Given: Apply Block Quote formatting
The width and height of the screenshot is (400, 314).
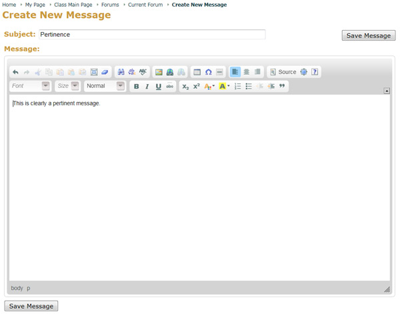Looking at the screenshot, I should tap(282, 87).
